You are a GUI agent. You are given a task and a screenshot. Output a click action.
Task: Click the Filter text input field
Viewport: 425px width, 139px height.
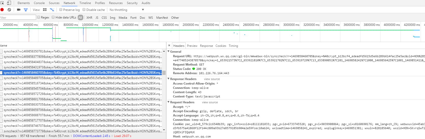pyautogui.click(x=18, y=17)
